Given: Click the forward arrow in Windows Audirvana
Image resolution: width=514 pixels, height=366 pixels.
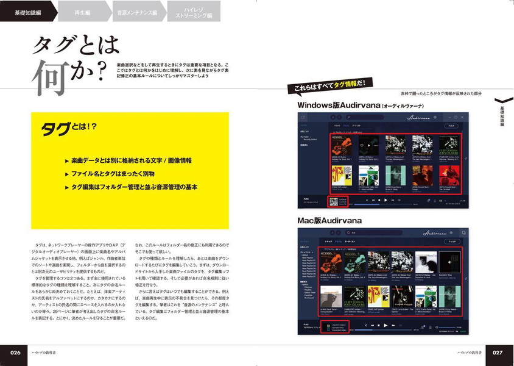Looking at the screenshot, I should 339,117.
